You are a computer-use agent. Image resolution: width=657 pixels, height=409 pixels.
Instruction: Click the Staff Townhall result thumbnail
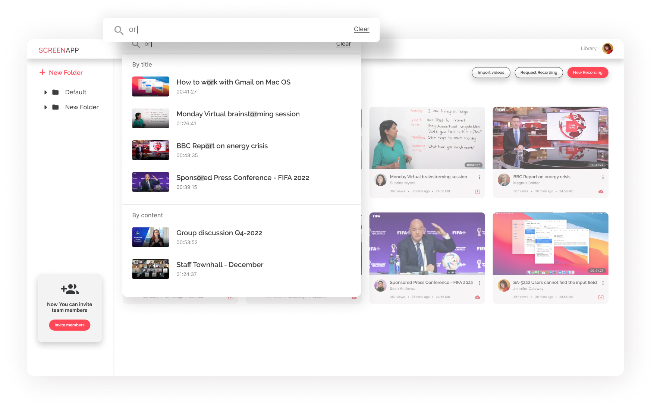click(151, 269)
